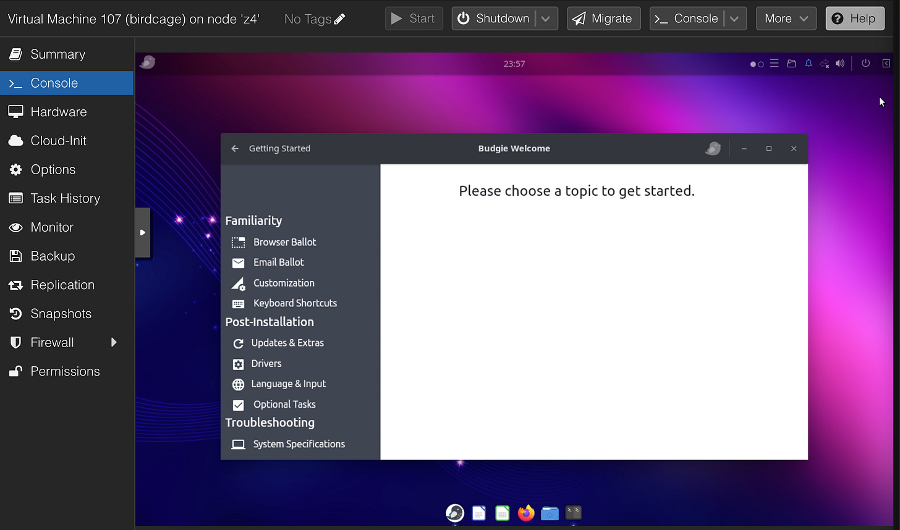
Task: Open the Options section
Action: (x=67, y=170)
